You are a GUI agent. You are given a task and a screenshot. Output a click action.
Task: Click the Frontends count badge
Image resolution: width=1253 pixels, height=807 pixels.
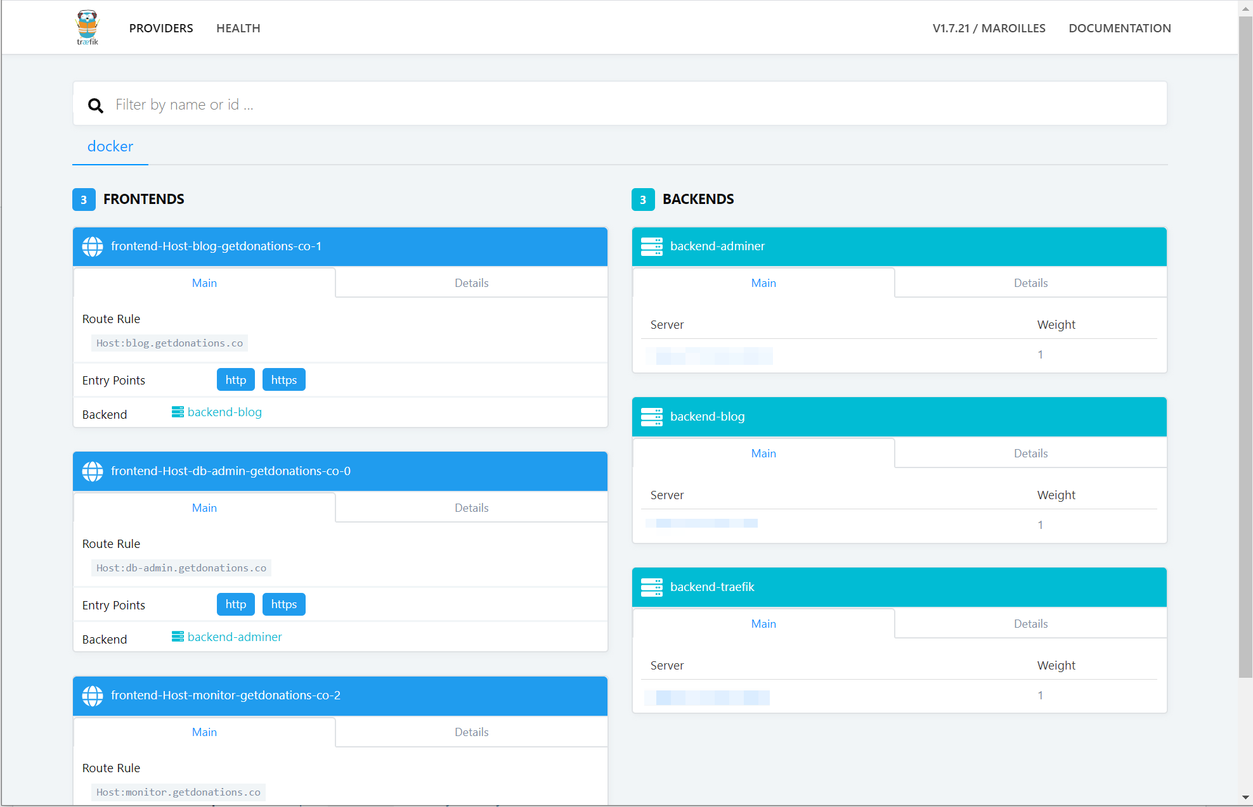click(x=84, y=200)
